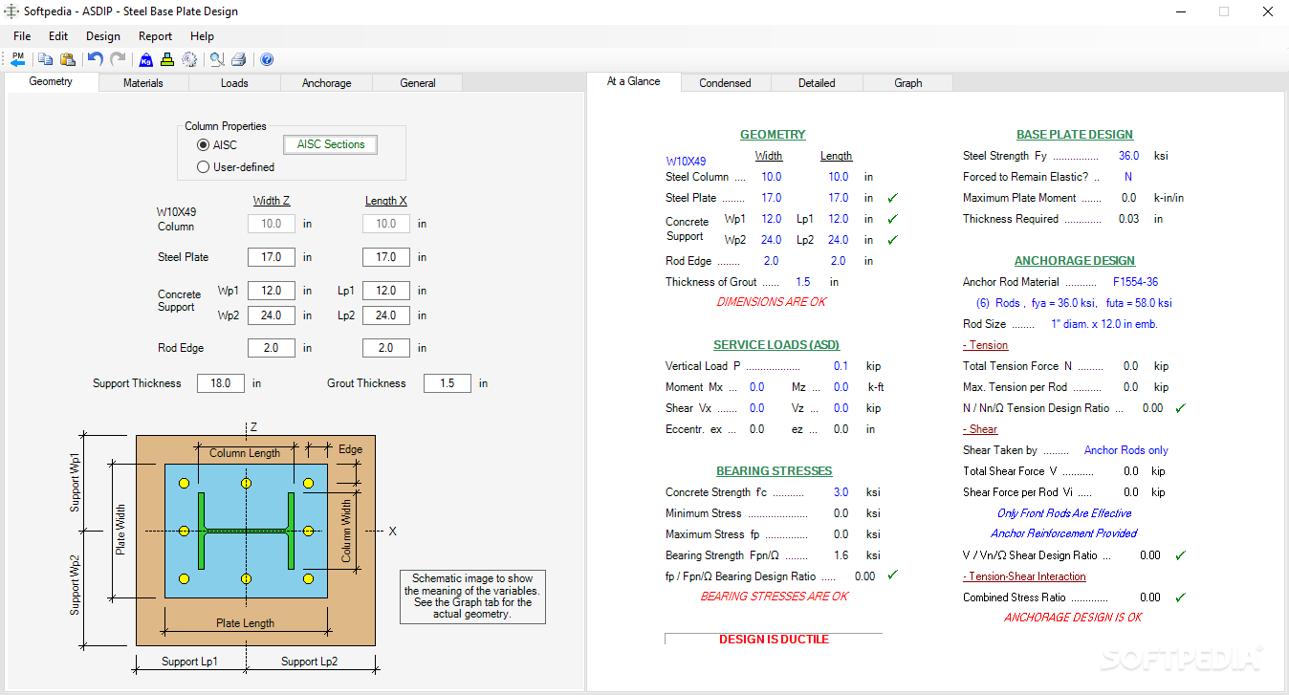Click the DIMENSIONS ARE OK message
The height and width of the screenshot is (695, 1289).
pyautogui.click(x=771, y=302)
